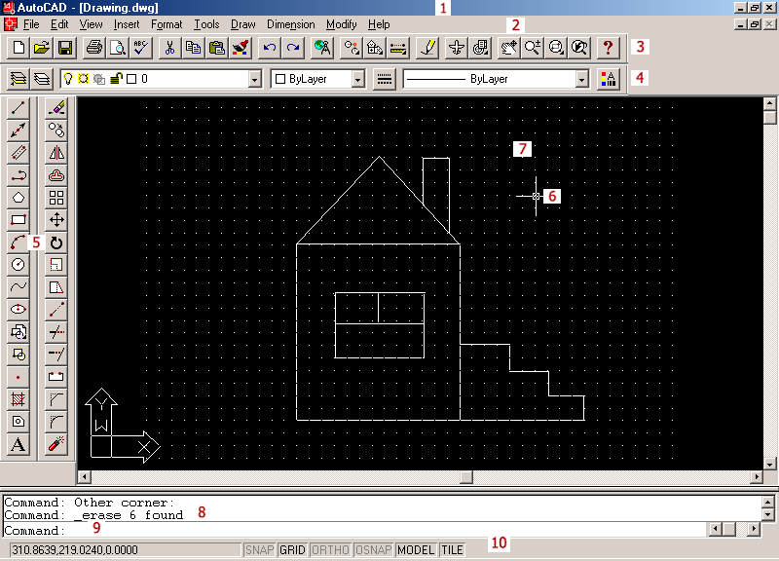Expand the Layer control dropdown arrow
This screenshot has height=561, width=779.
point(255,79)
